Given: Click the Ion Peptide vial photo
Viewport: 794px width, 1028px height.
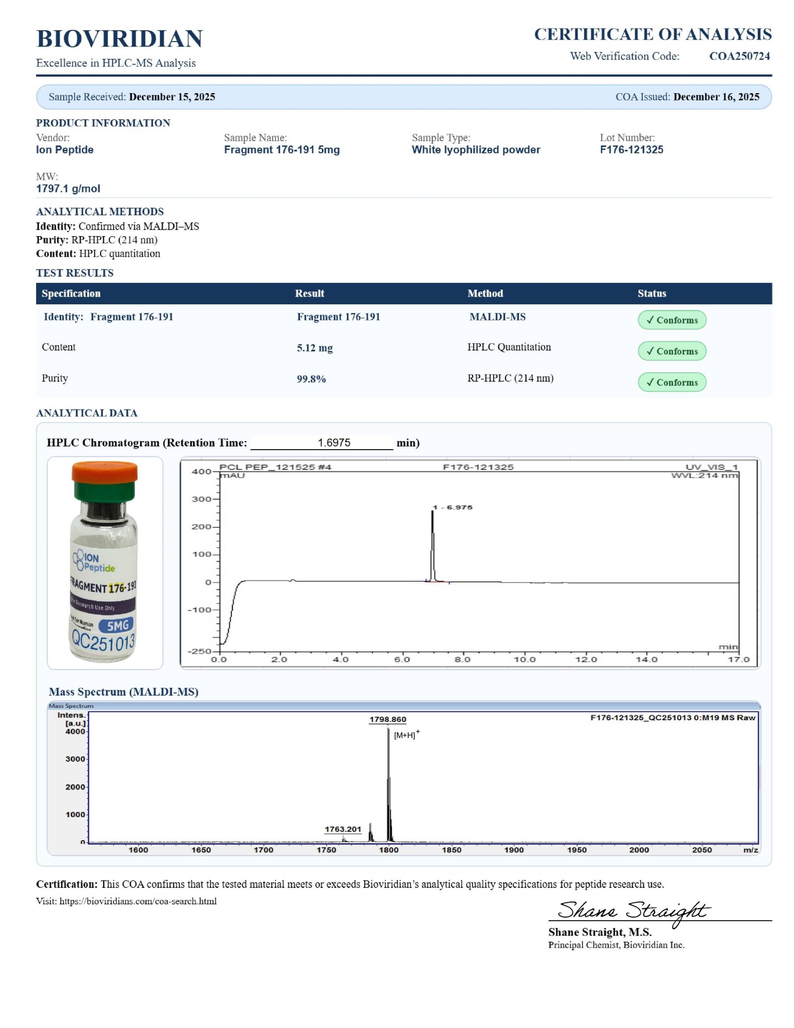Looking at the screenshot, I should (x=104, y=563).
